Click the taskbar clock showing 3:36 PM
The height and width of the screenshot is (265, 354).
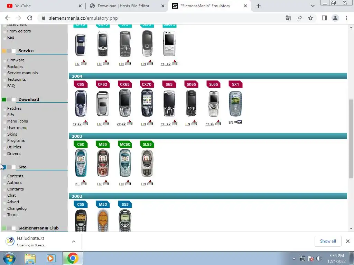[336, 258]
